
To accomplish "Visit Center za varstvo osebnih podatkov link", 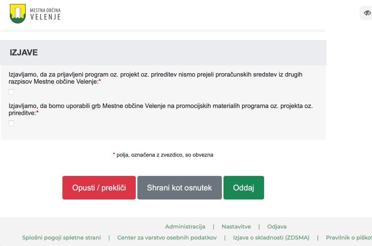I will pos(171,238).
